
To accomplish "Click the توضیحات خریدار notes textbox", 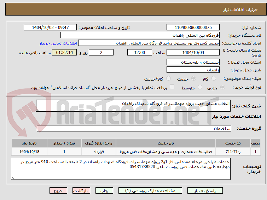I will 121,169.
